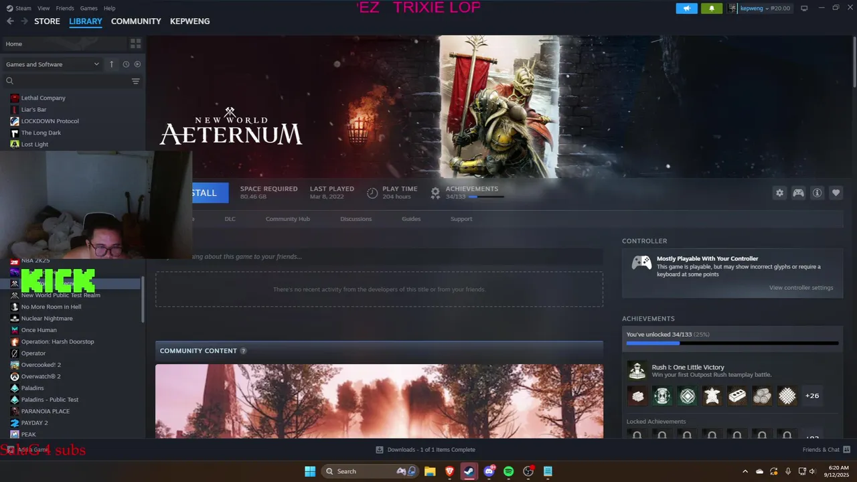The image size is (857, 482).
Task: View the hourglass achievement icon
Action: [662, 396]
